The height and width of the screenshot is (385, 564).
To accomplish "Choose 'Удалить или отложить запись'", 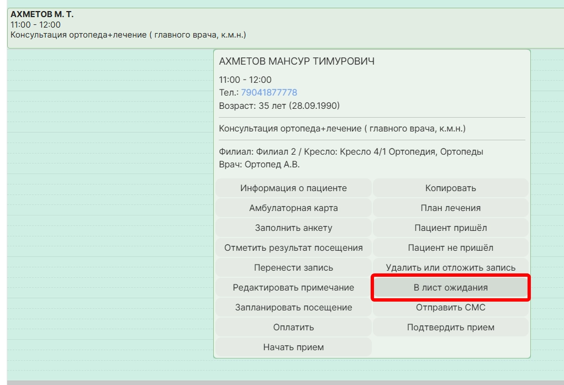I will (x=450, y=268).
